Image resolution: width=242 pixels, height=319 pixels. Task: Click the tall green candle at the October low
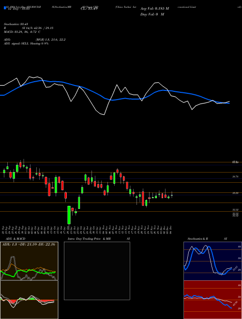coord(69,215)
